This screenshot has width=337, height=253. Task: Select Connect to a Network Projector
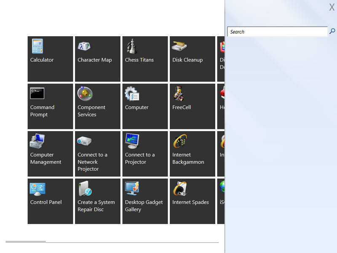97,154
